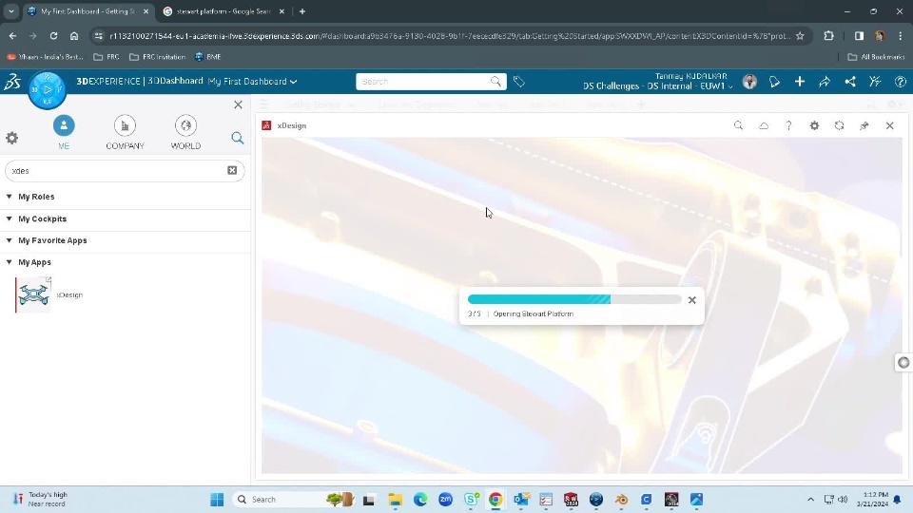The width and height of the screenshot is (913, 513).
Task: Open the user profile avatar
Action: click(x=749, y=82)
